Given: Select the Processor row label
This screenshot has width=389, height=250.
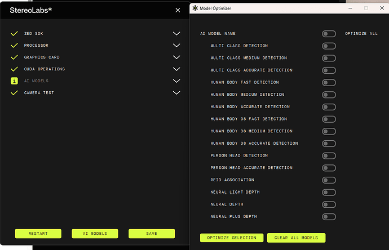Looking at the screenshot, I should tap(36, 46).
